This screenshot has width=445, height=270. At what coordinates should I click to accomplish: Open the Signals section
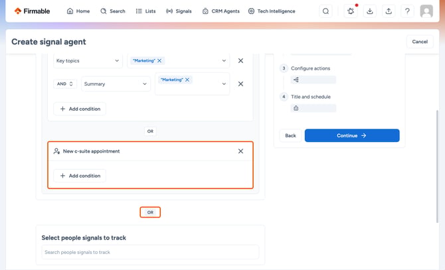pos(179,11)
